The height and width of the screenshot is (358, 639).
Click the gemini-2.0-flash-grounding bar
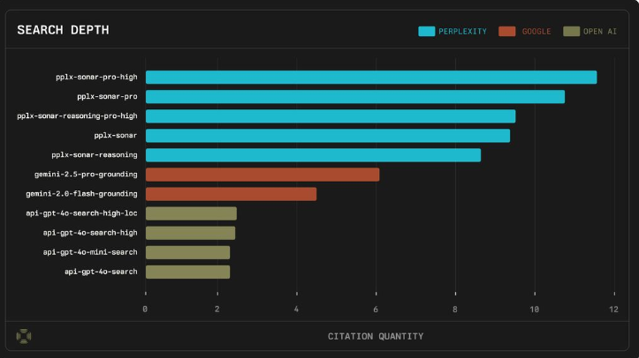[x=231, y=194]
